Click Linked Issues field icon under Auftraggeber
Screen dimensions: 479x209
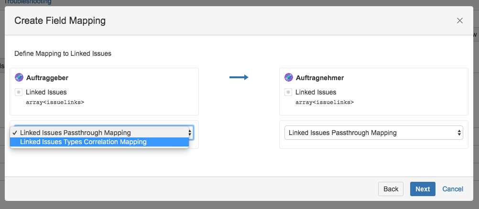19,92
